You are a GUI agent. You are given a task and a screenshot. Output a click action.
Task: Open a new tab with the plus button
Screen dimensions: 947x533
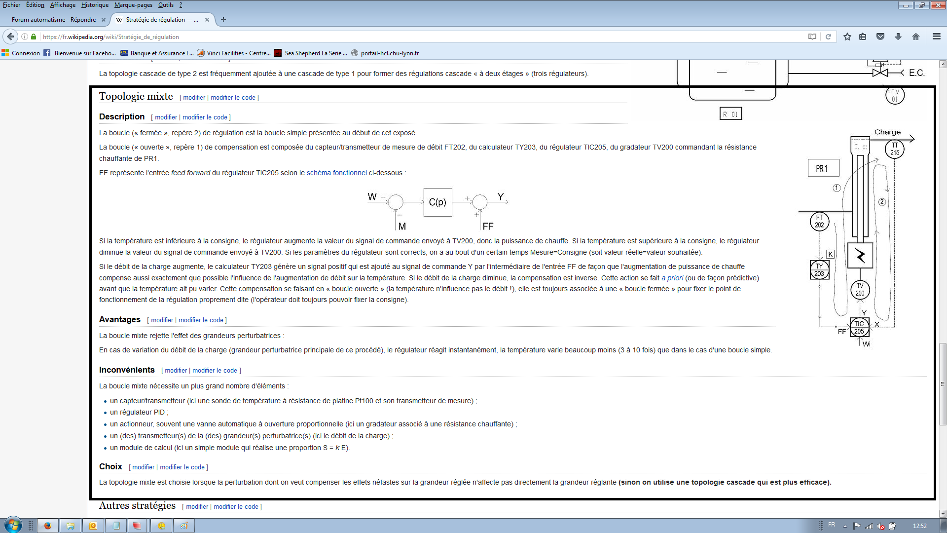tap(223, 20)
